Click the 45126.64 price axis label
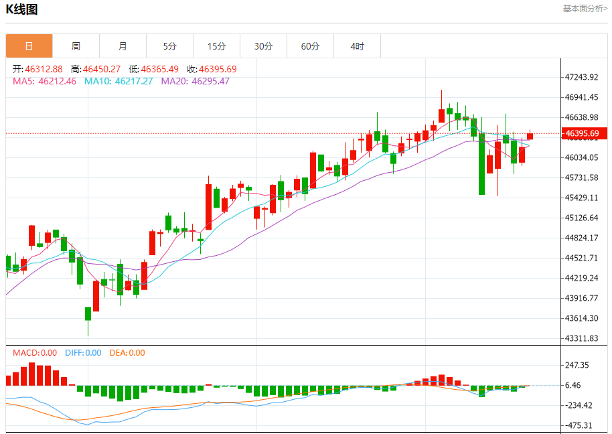 coord(582,218)
